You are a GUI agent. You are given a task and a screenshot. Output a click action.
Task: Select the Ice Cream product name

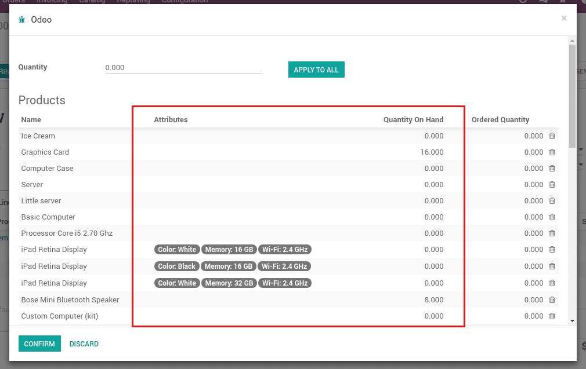coord(38,136)
